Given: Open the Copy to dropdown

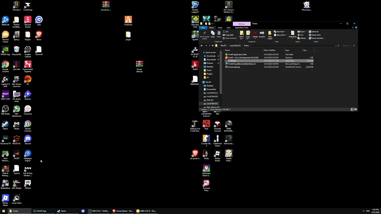Looking at the screenshot, I should tap(248, 35).
